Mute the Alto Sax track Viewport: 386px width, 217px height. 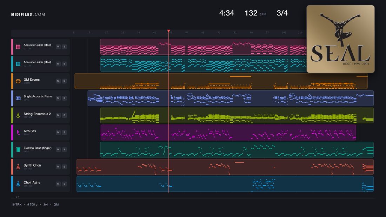coord(58,133)
